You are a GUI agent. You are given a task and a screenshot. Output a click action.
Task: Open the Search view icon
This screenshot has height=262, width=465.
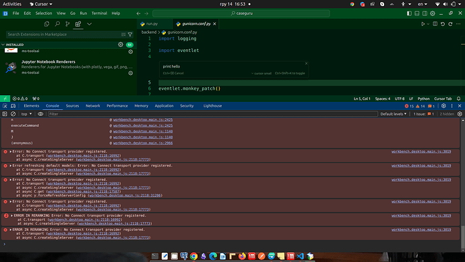[57, 24]
